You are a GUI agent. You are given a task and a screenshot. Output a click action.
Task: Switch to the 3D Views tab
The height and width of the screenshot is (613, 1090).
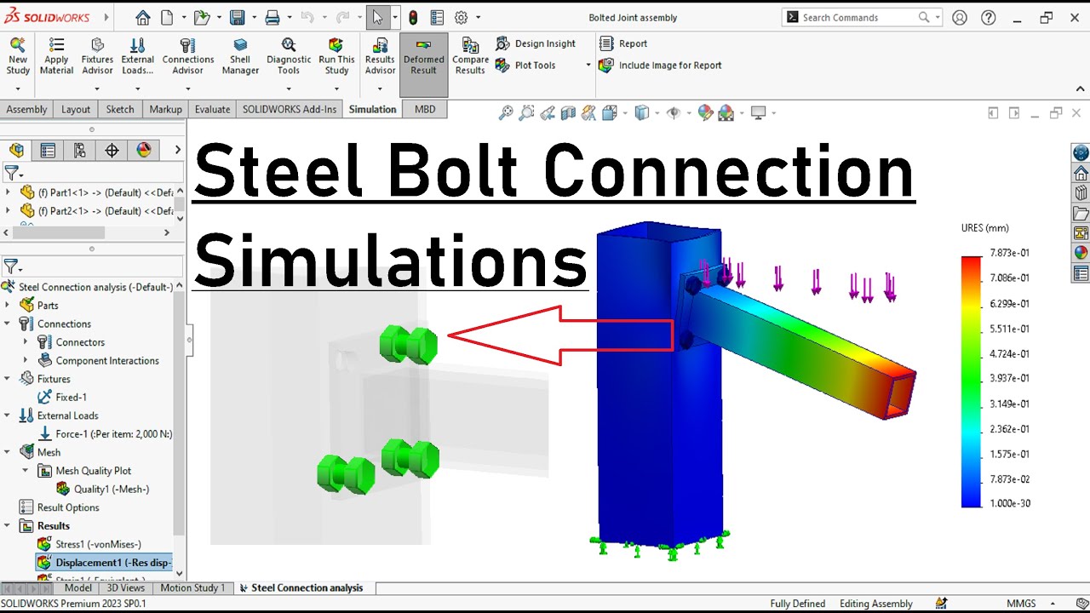(125, 587)
